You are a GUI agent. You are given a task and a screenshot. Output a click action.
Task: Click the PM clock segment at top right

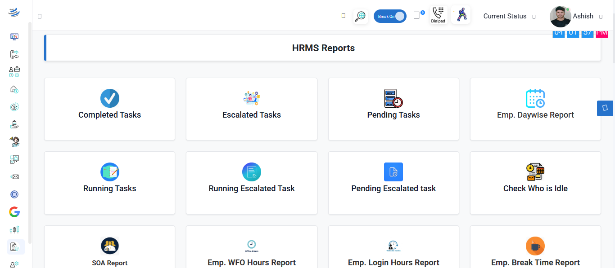pos(601,32)
